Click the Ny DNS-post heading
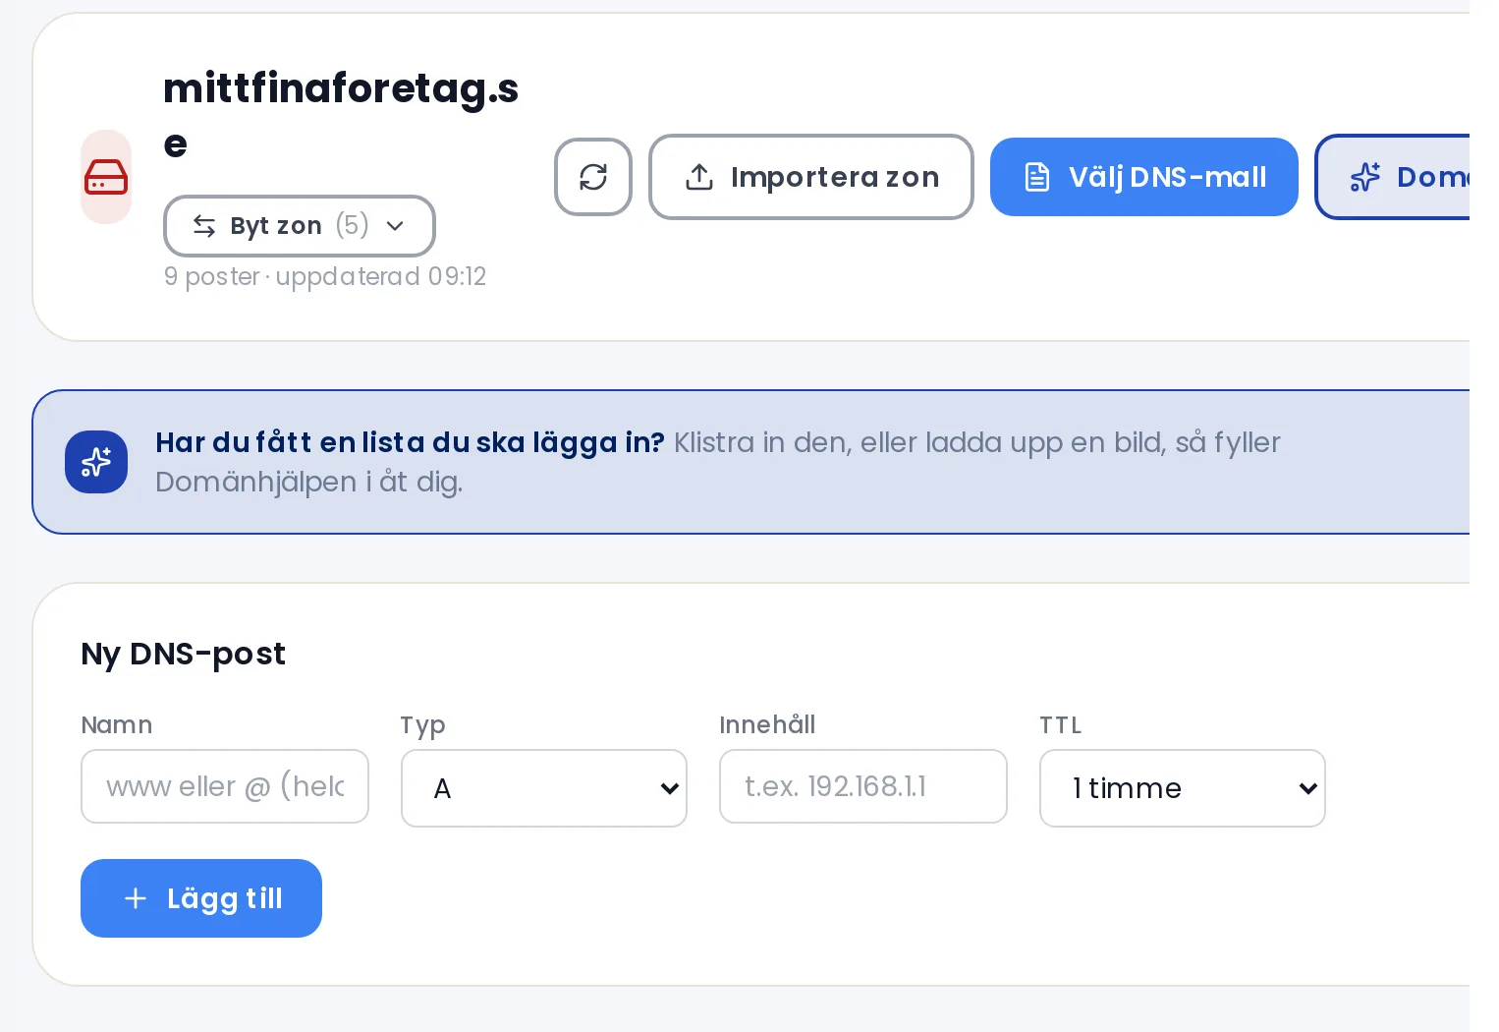The image size is (1499, 1032). click(x=184, y=654)
